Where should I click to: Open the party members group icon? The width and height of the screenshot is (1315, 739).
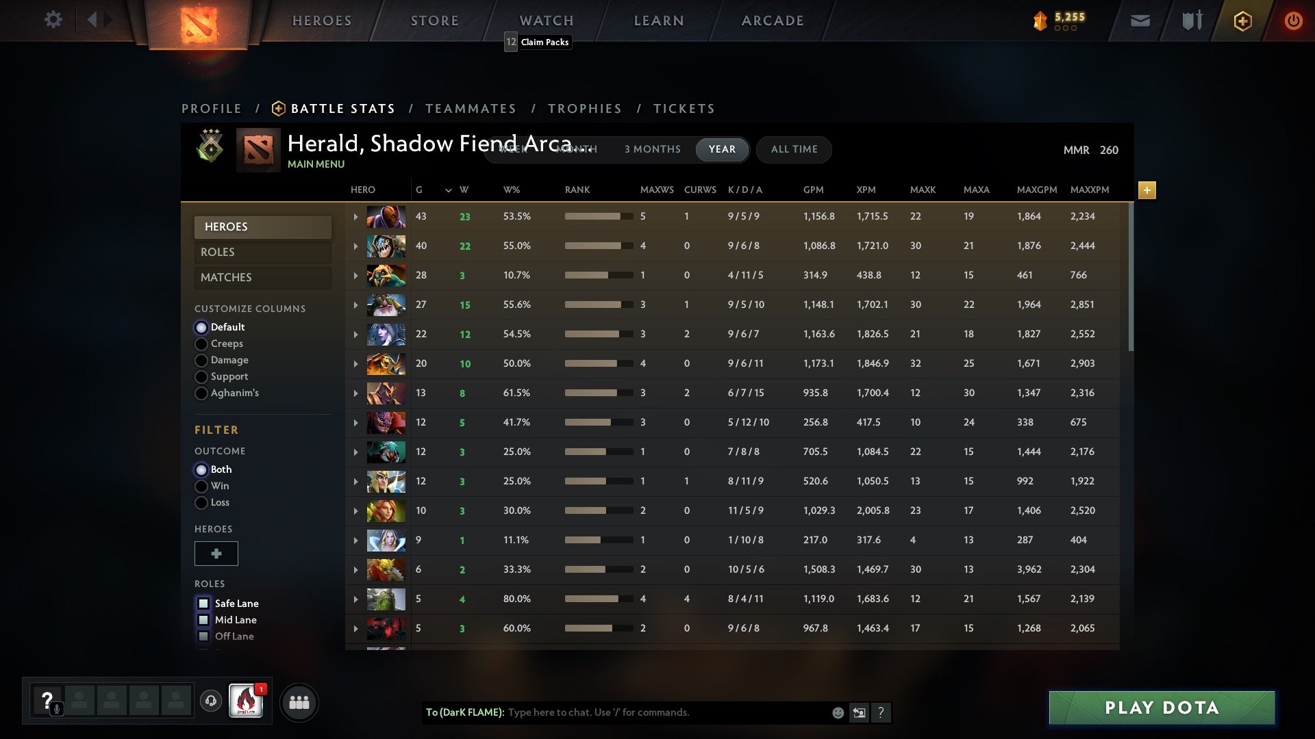tap(299, 702)
